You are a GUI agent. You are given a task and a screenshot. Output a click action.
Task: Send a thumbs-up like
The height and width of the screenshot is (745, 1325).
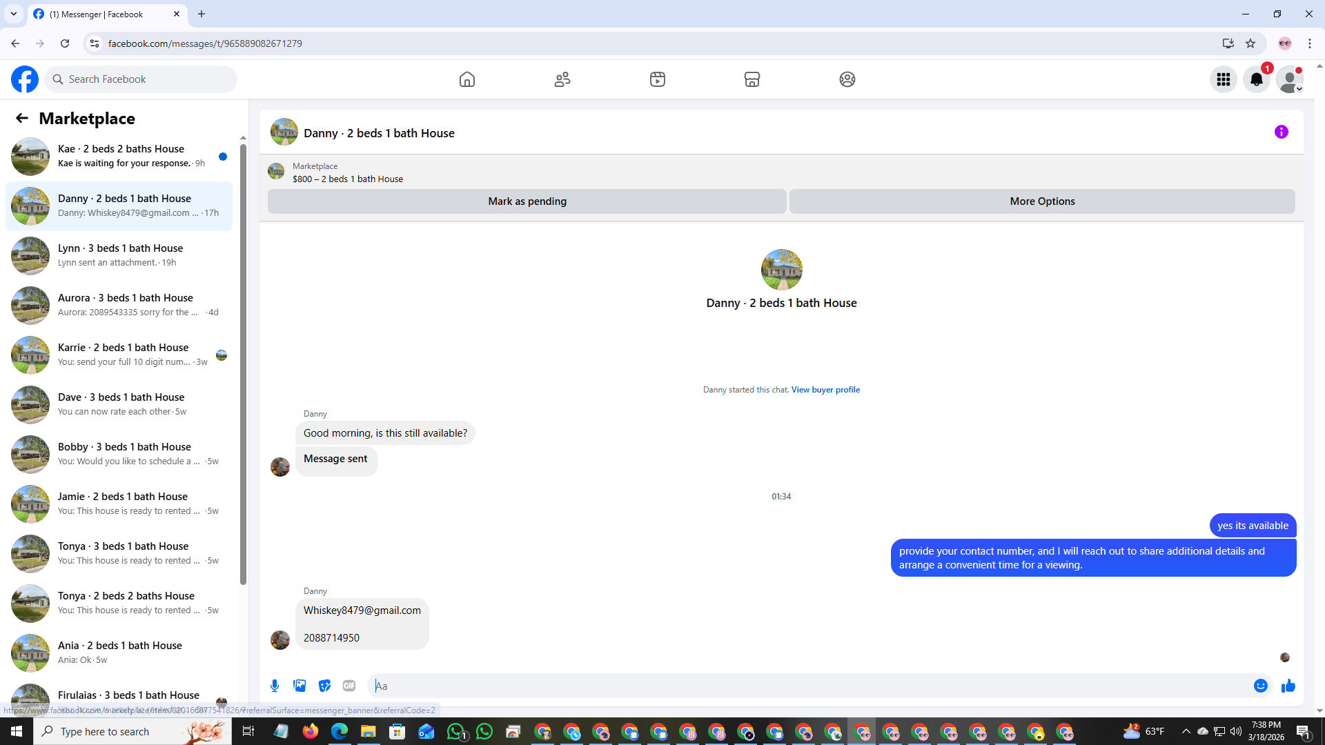tap(1288, 686)
